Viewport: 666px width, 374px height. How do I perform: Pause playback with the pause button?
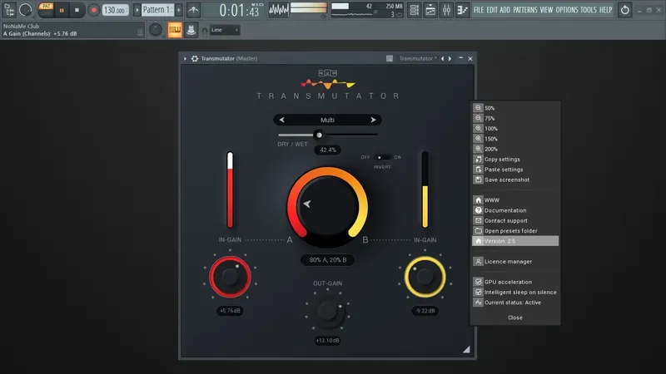pyautogui.click(x=62, y=10)
